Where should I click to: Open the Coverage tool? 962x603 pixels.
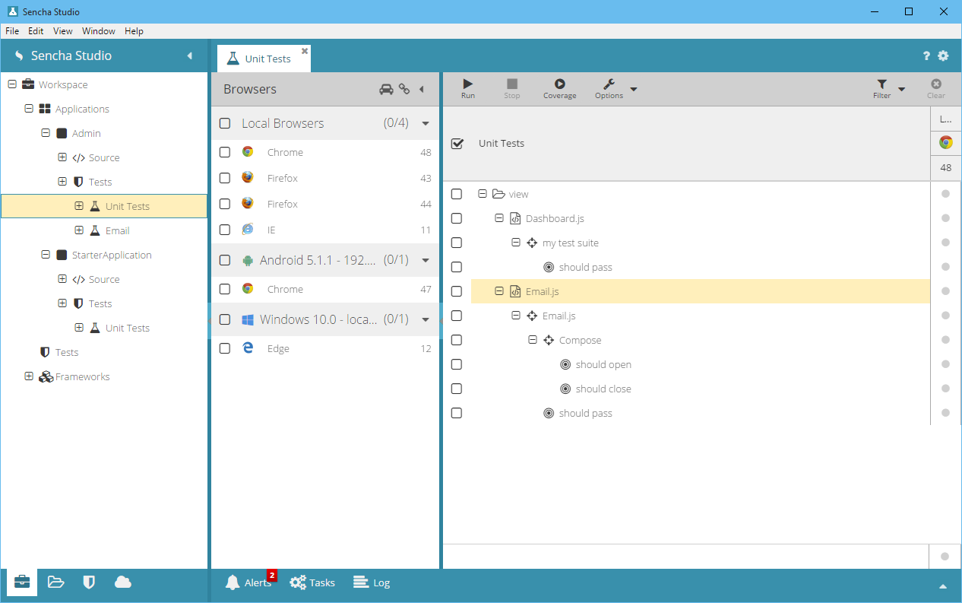click(x=559, y=88)
